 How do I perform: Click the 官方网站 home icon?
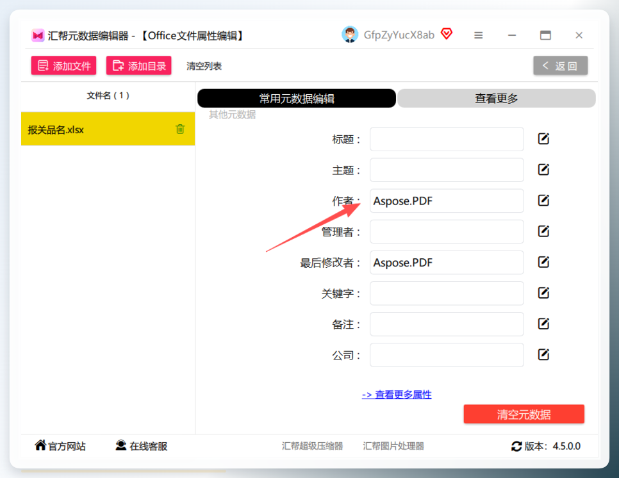click(40, 445)
